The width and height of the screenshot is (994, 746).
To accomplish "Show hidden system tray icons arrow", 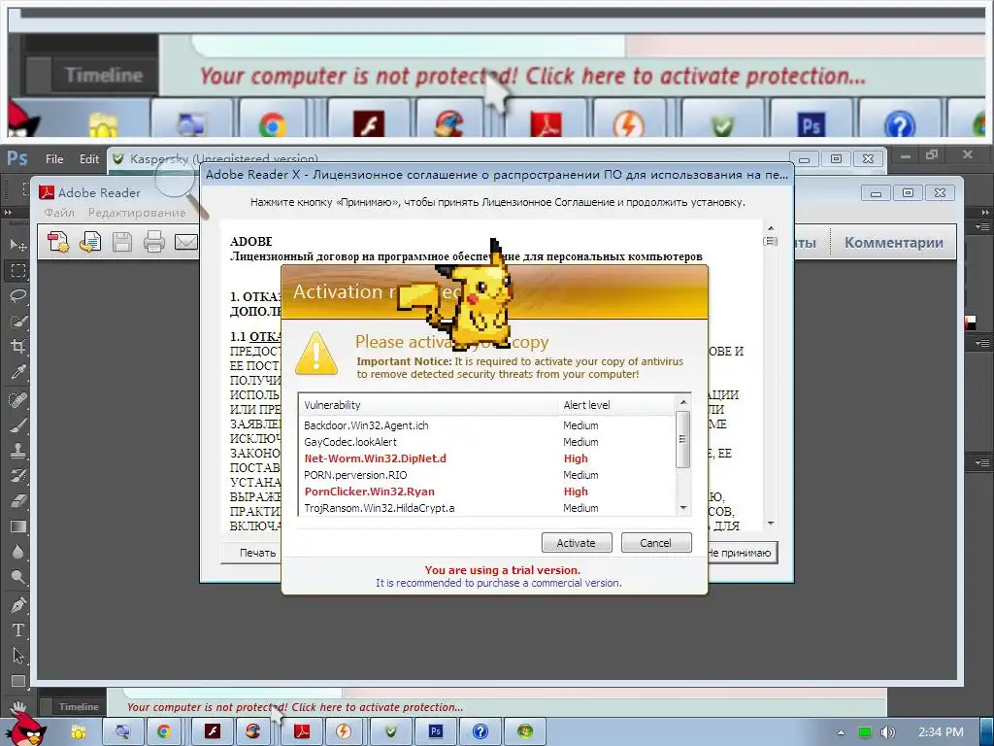I will [842, 732].
